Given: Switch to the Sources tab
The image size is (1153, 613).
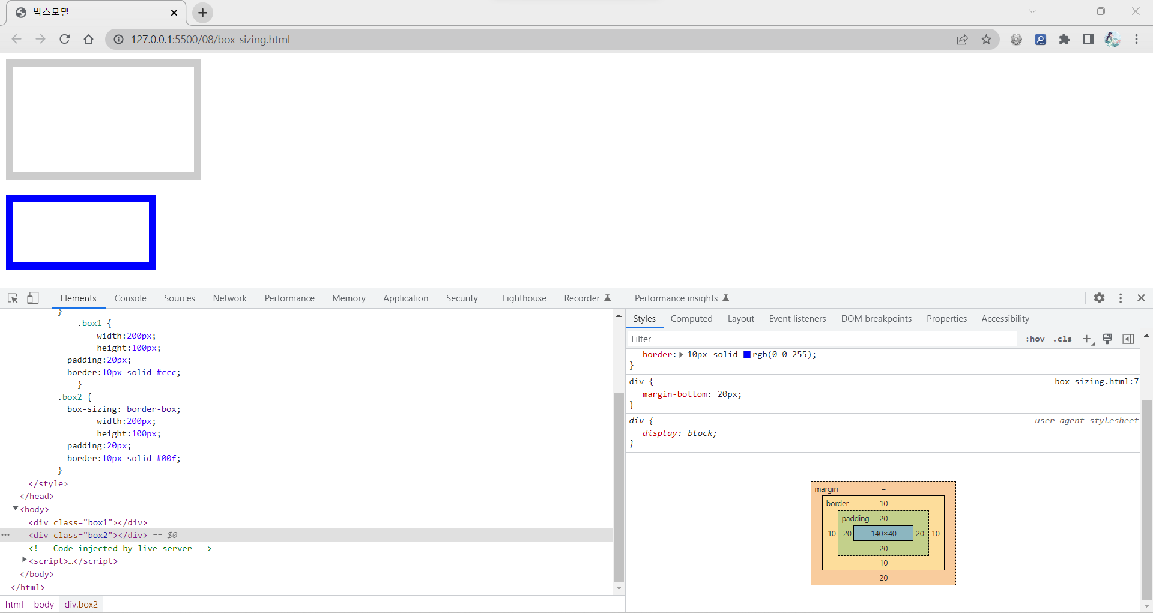Looking at the screenshot, I should (x=179, y=298).
